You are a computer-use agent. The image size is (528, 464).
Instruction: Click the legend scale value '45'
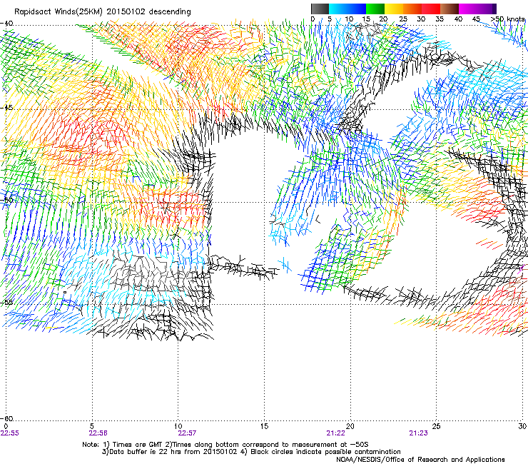point(476,19)
